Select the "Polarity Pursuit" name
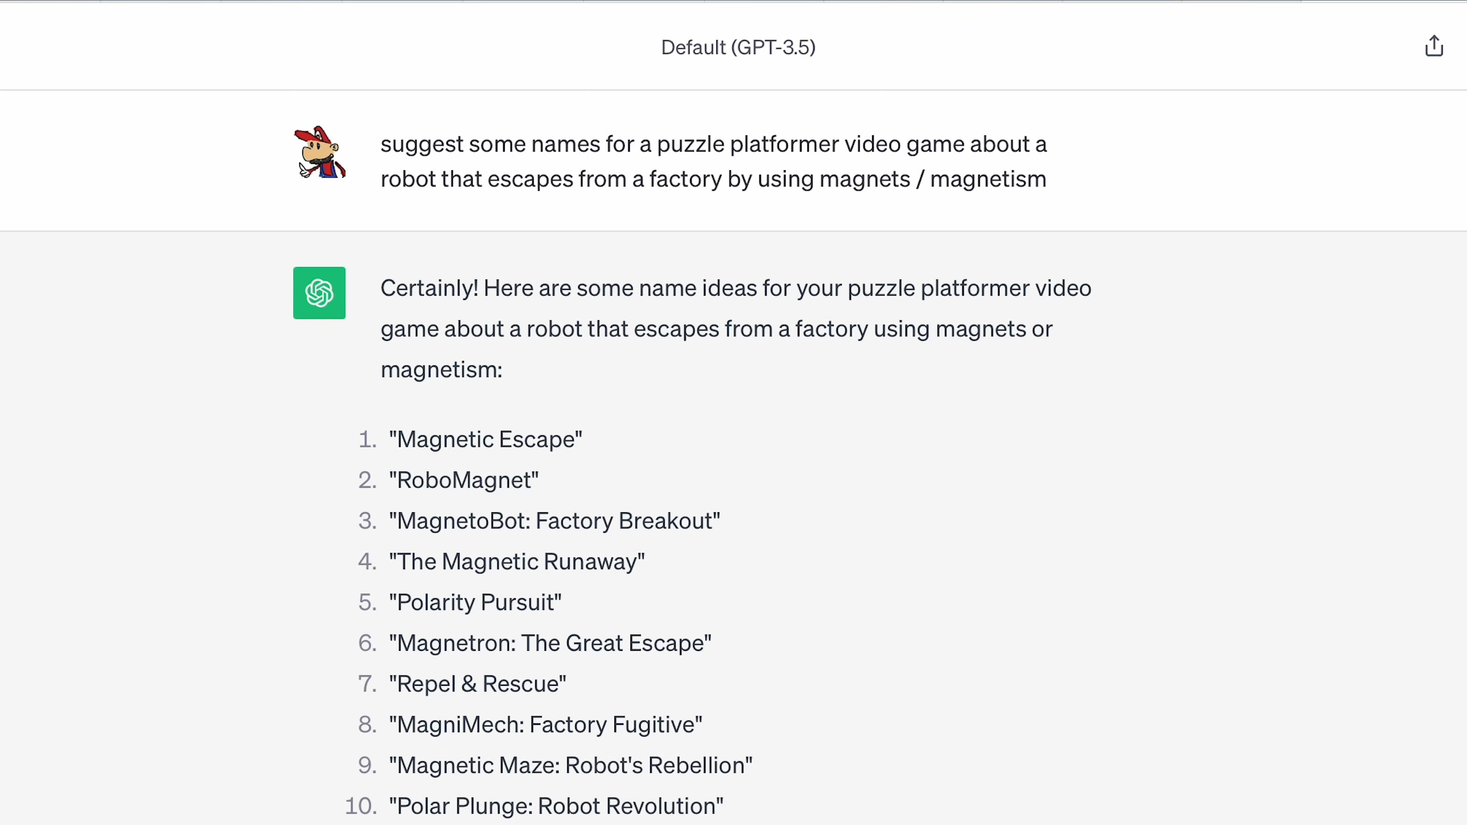 tap(475, 602)
